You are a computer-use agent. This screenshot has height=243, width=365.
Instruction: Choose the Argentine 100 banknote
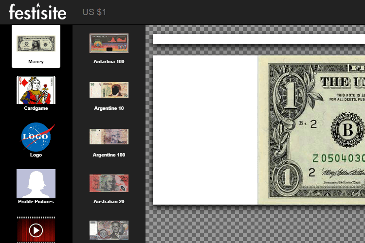(109, 137)
